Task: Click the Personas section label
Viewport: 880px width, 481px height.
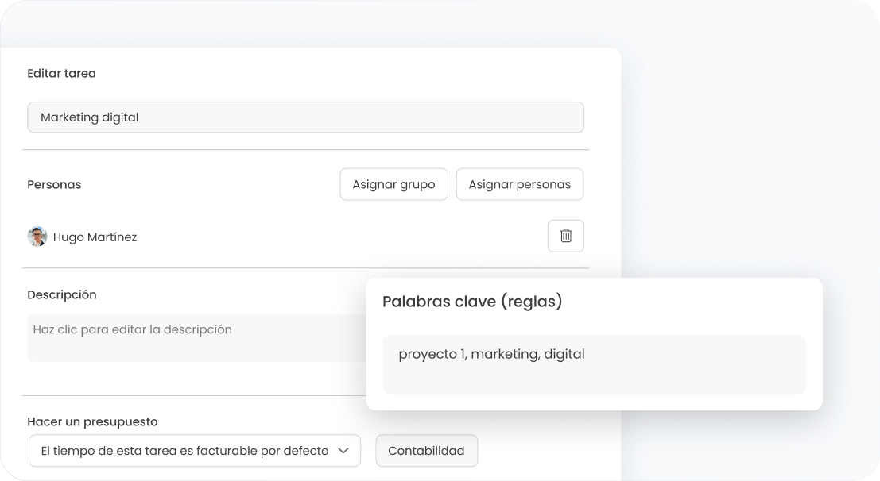Action: point(54,184)
